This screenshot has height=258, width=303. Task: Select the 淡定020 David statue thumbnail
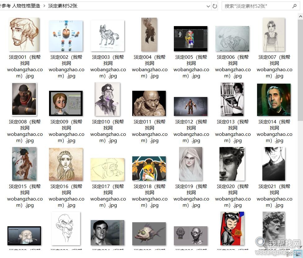(x=232, y=164)
